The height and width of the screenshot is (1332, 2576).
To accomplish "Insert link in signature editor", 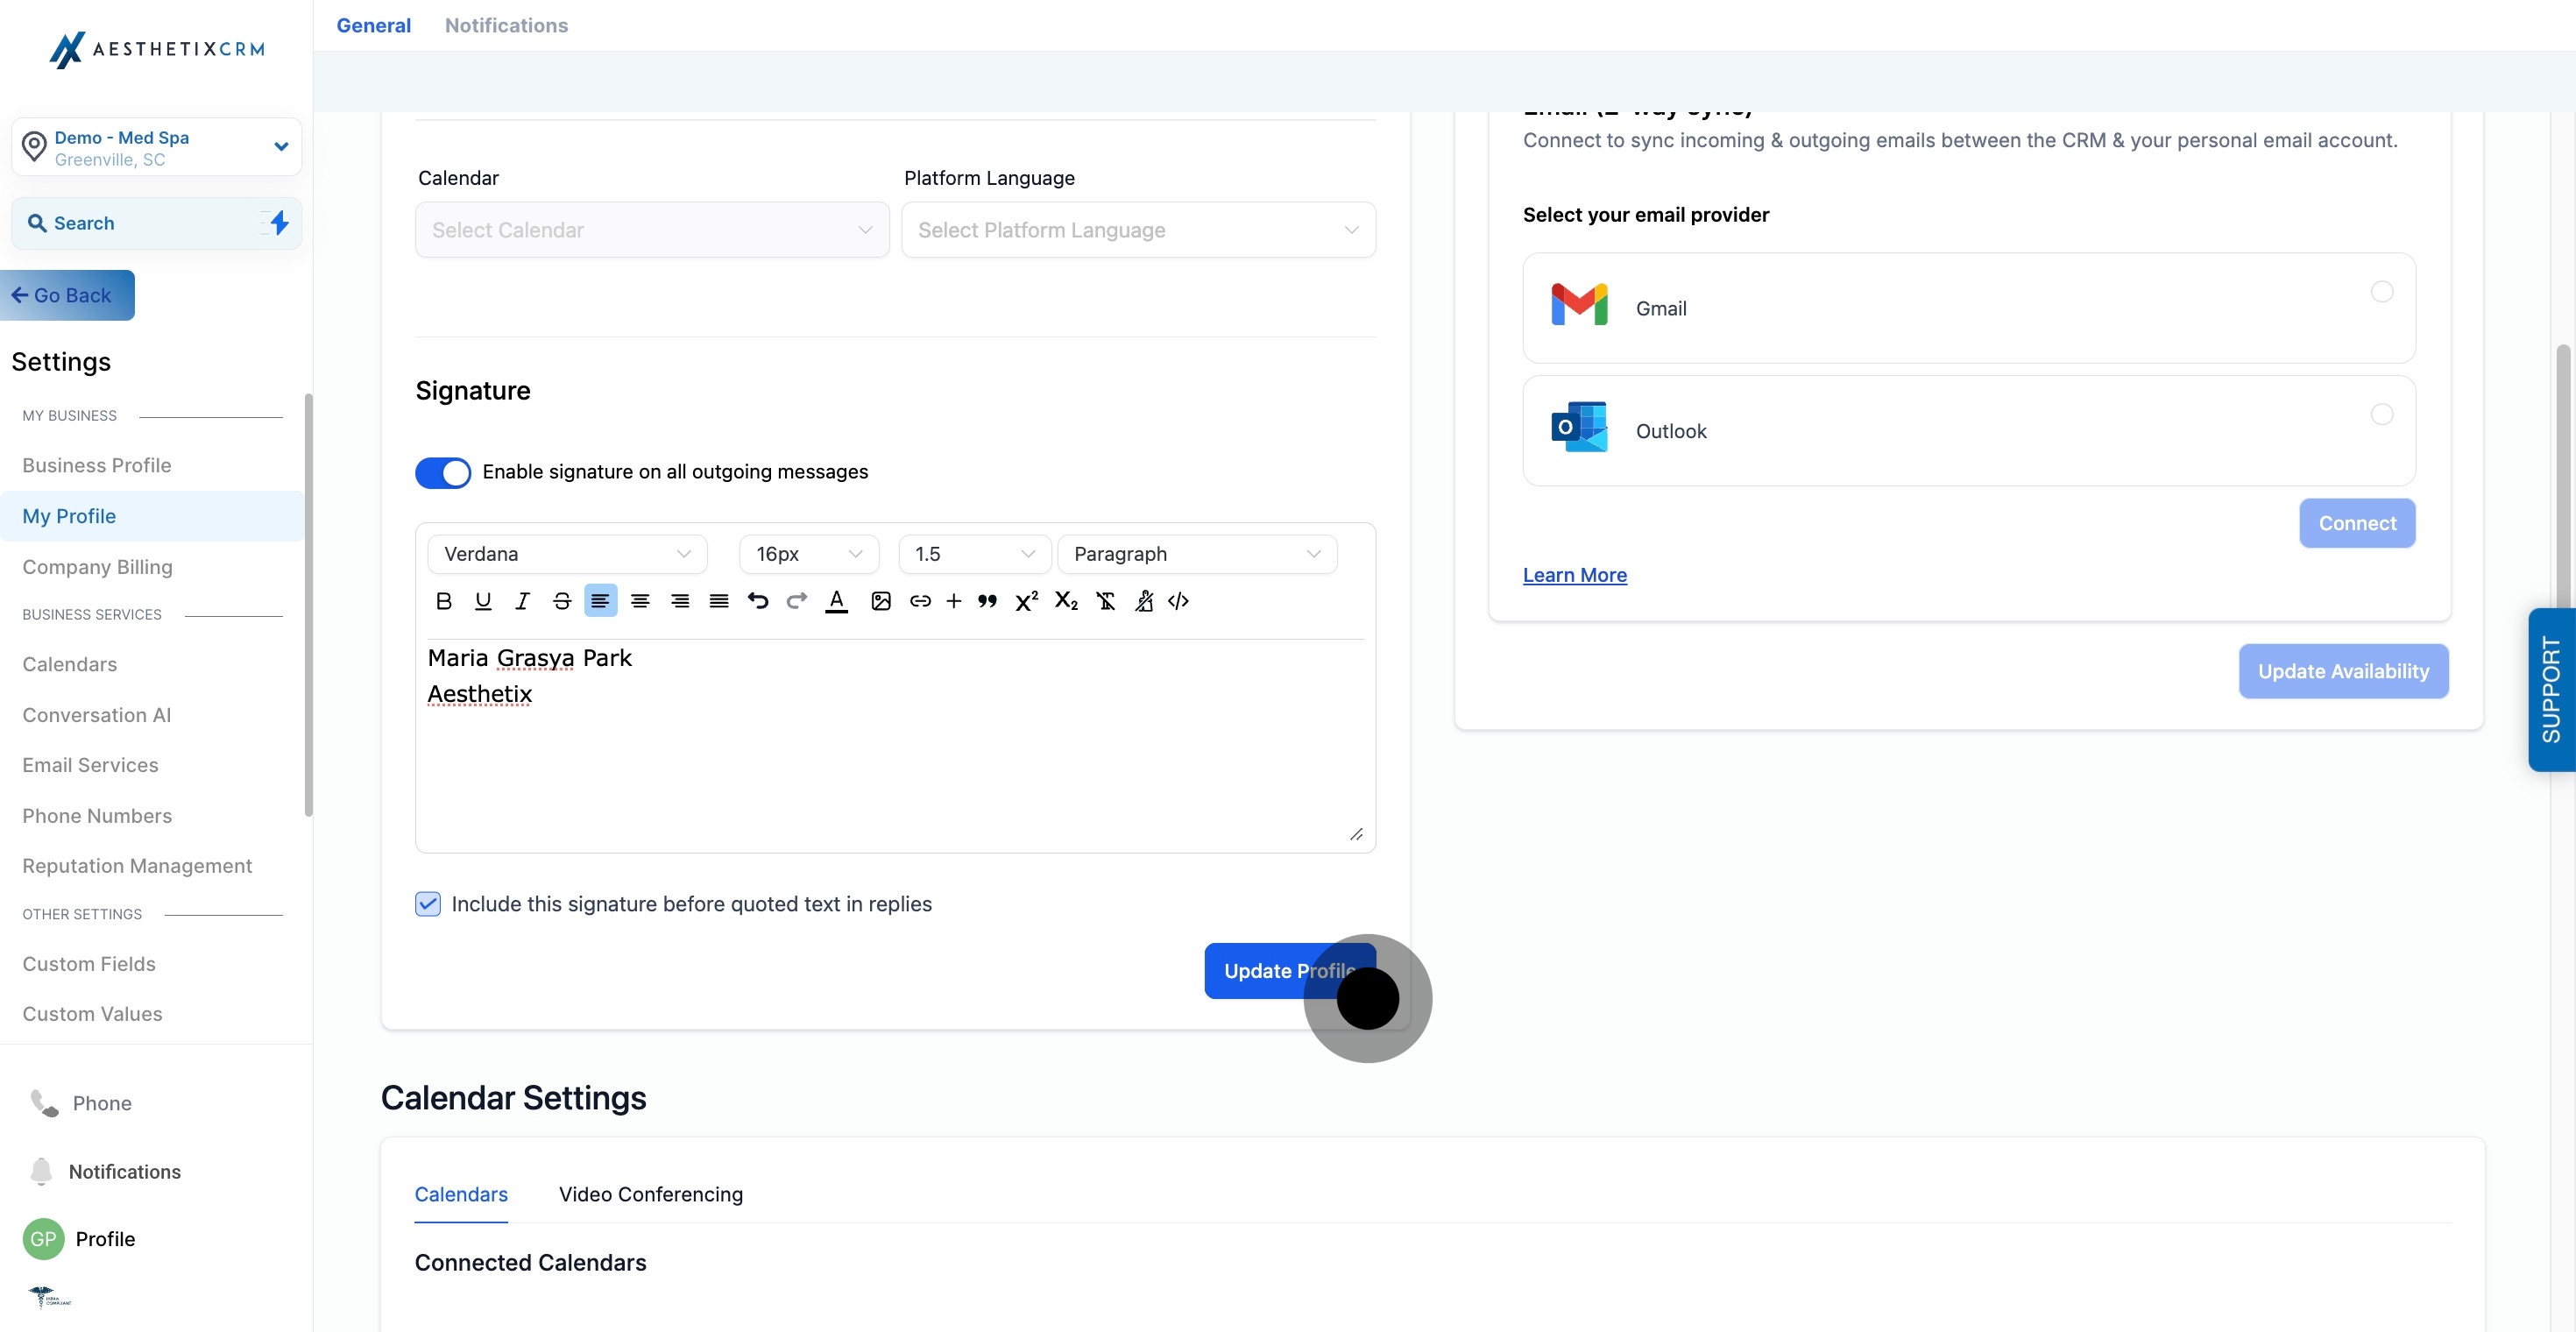I will click(x=920, y=601).
